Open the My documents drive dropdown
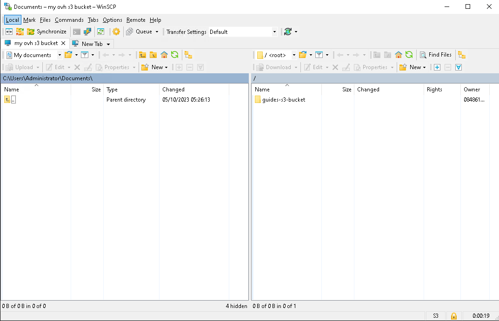Screen dimensions: 499x321 [x=60, y=55]
